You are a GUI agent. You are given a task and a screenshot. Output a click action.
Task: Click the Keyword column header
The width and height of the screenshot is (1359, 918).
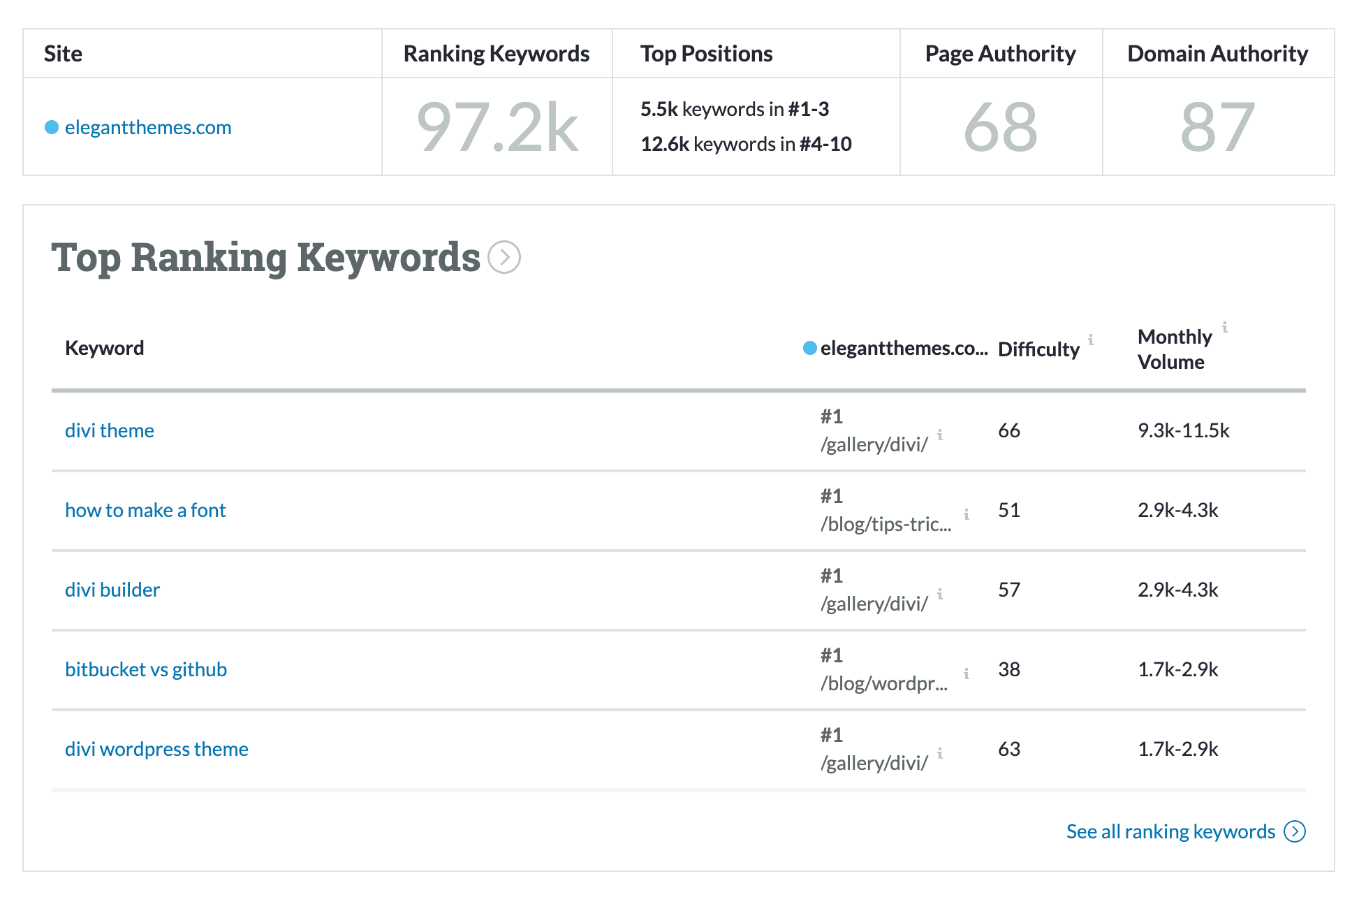tap(105, 348)
